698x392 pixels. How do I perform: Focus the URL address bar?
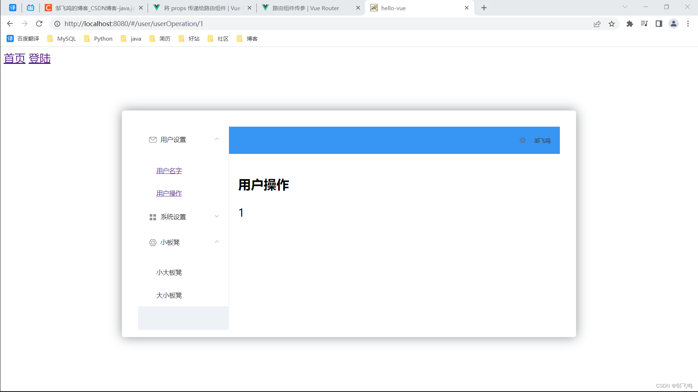(x=320, y=24)
